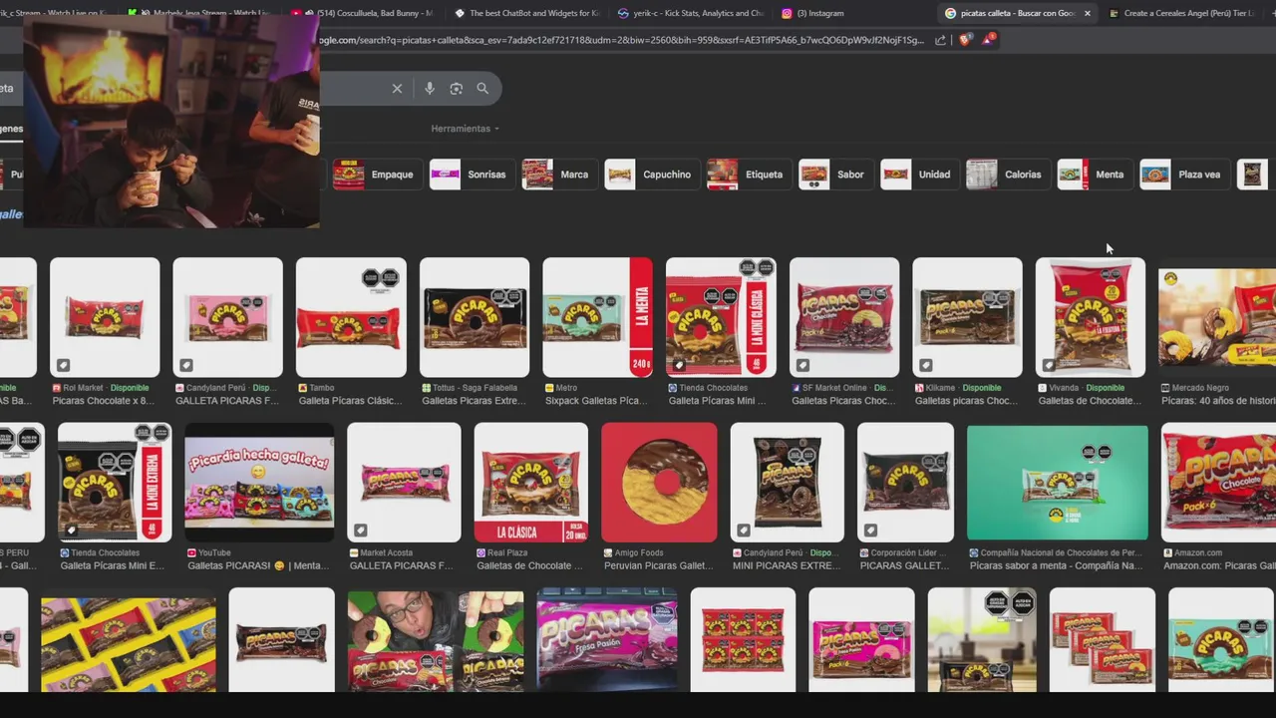Open search by image (Lens) icon
This screenshot has height=718, width=1276.
pyautogui.click(x=457, y=89)
